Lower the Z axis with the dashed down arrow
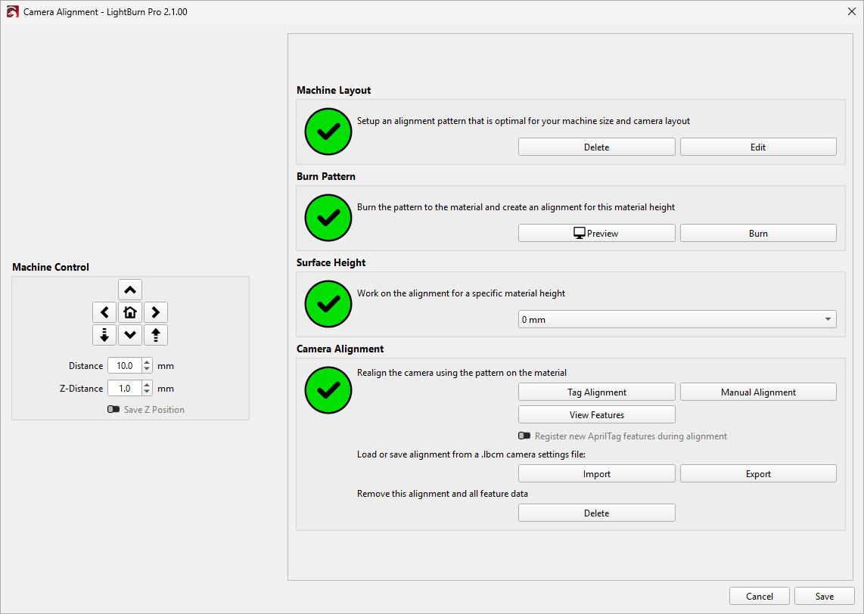 [x=104, y=335]
